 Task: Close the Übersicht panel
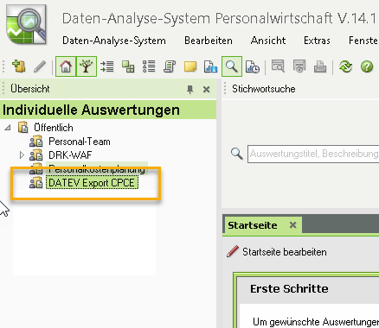(x=206, y=90)
